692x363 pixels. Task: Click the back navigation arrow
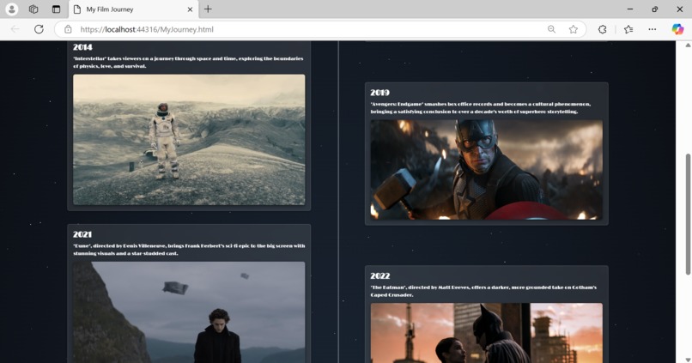pos(15,29)
